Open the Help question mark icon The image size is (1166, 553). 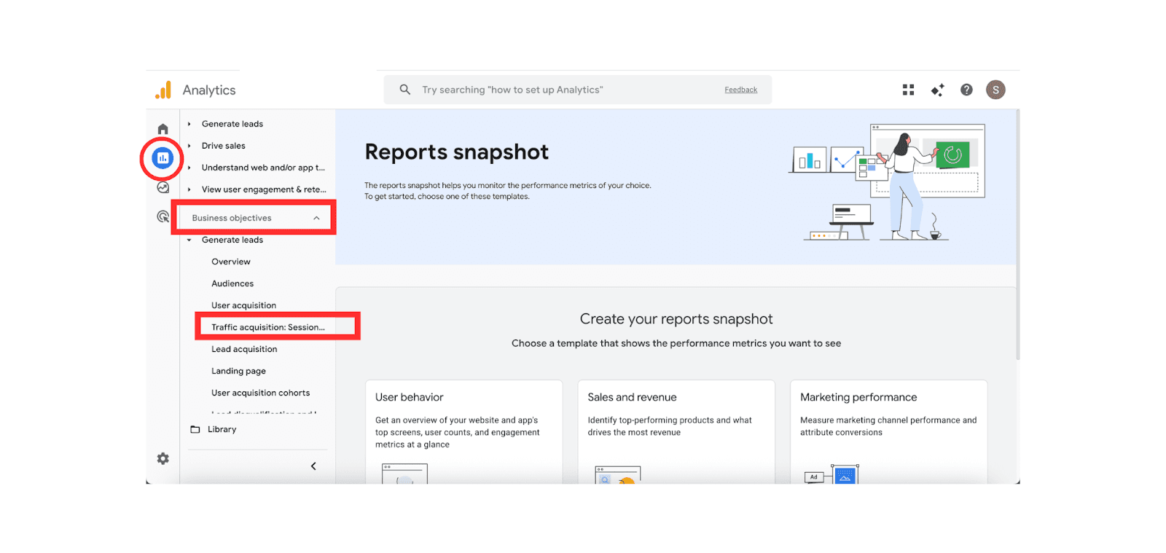coord(966,90)
